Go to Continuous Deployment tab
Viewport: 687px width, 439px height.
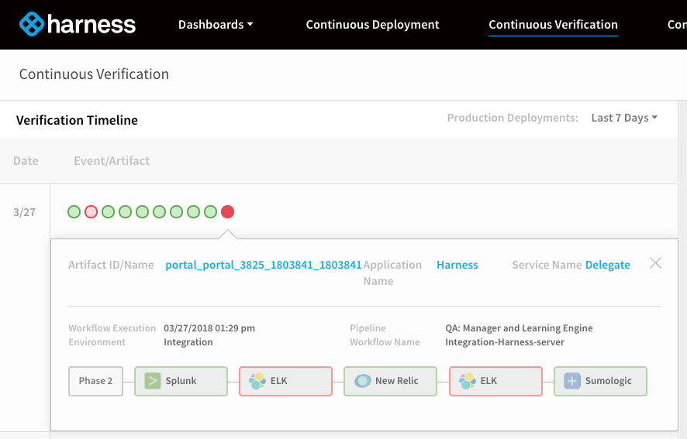pyautogui.click(x=372, y=25)
